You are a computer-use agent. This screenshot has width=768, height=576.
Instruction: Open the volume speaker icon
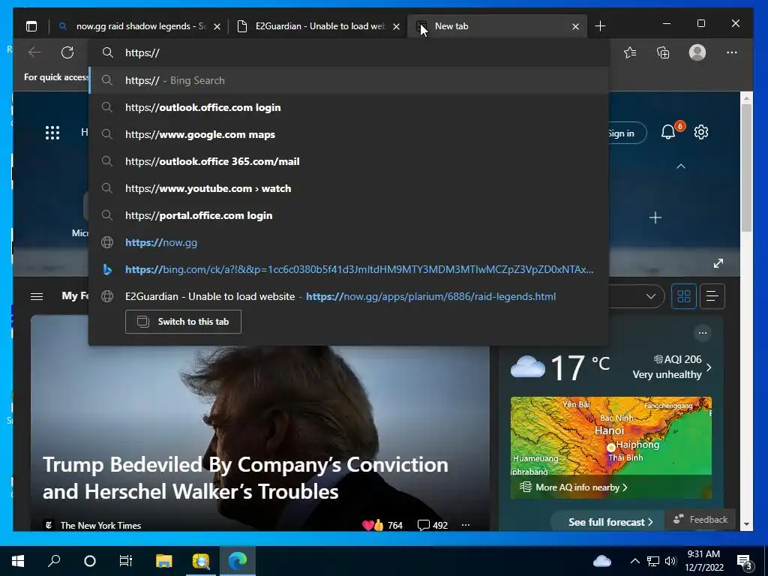670,561
